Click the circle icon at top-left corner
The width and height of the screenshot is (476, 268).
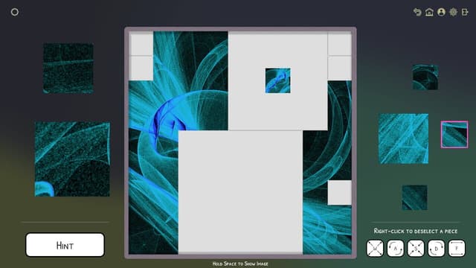coord(15,12)
